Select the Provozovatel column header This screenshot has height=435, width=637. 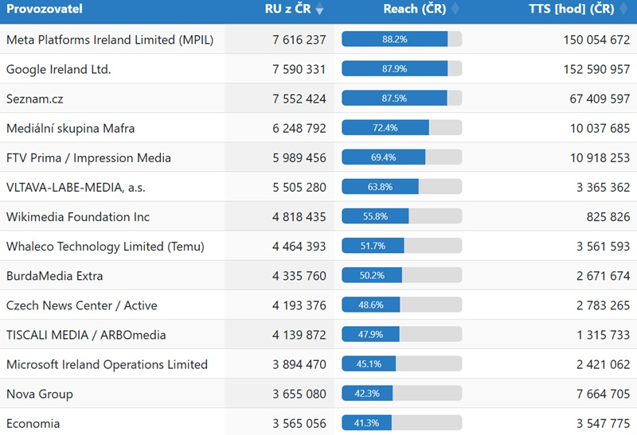click(45, 10)
